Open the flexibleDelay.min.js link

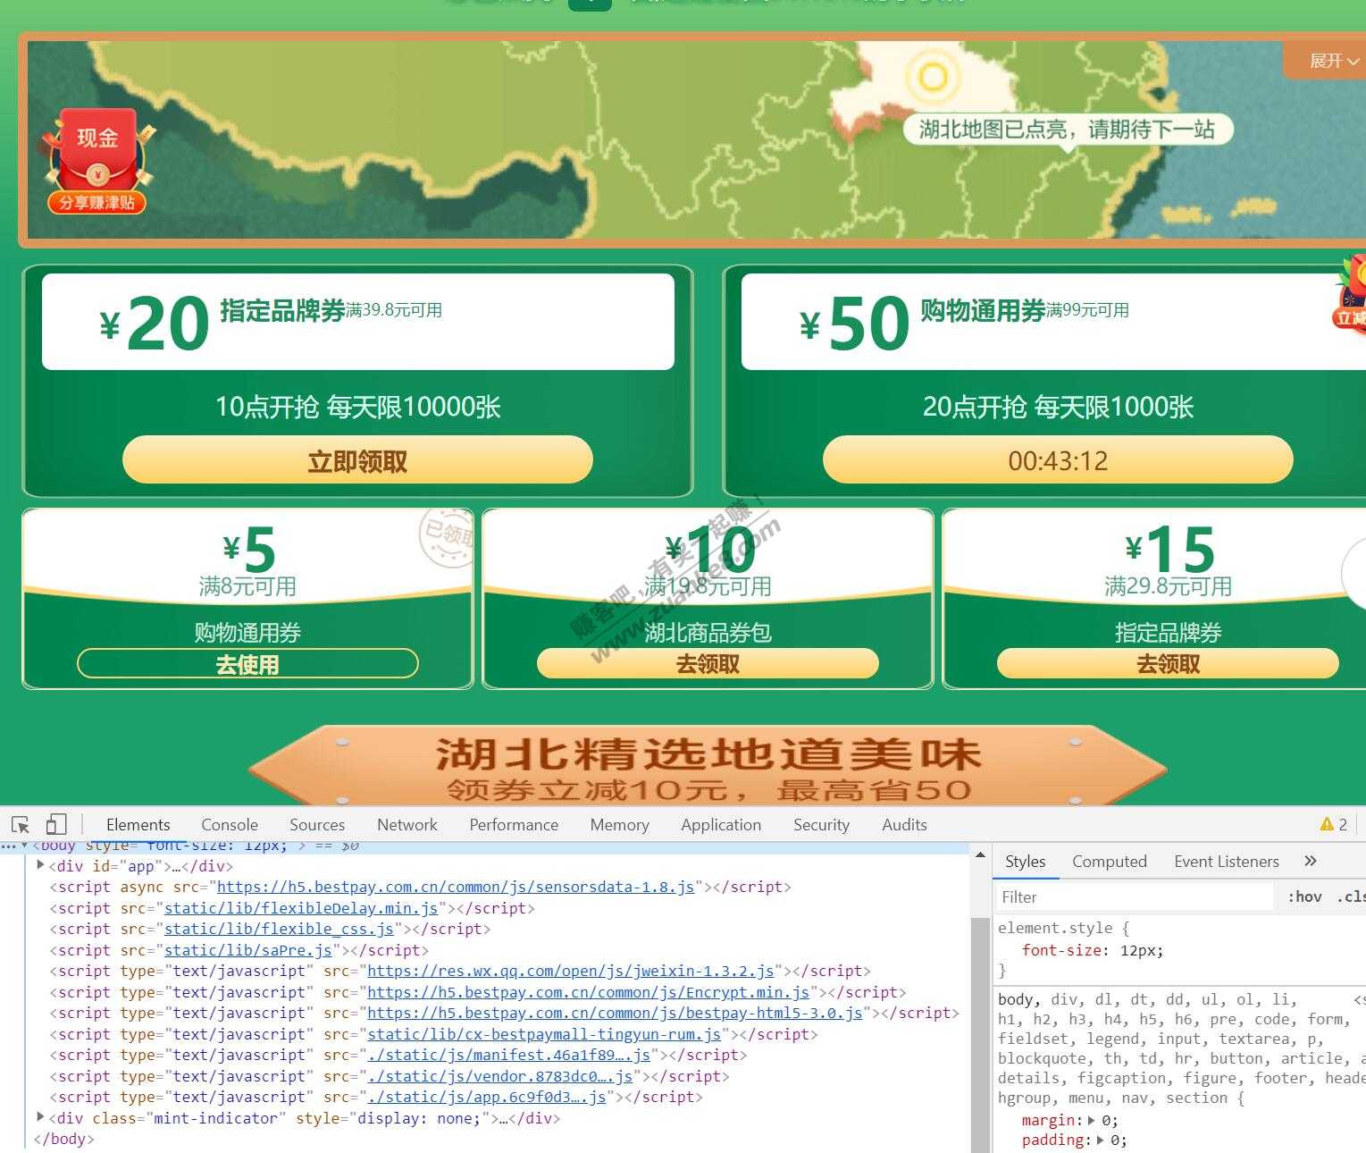[x=301, y=907]
